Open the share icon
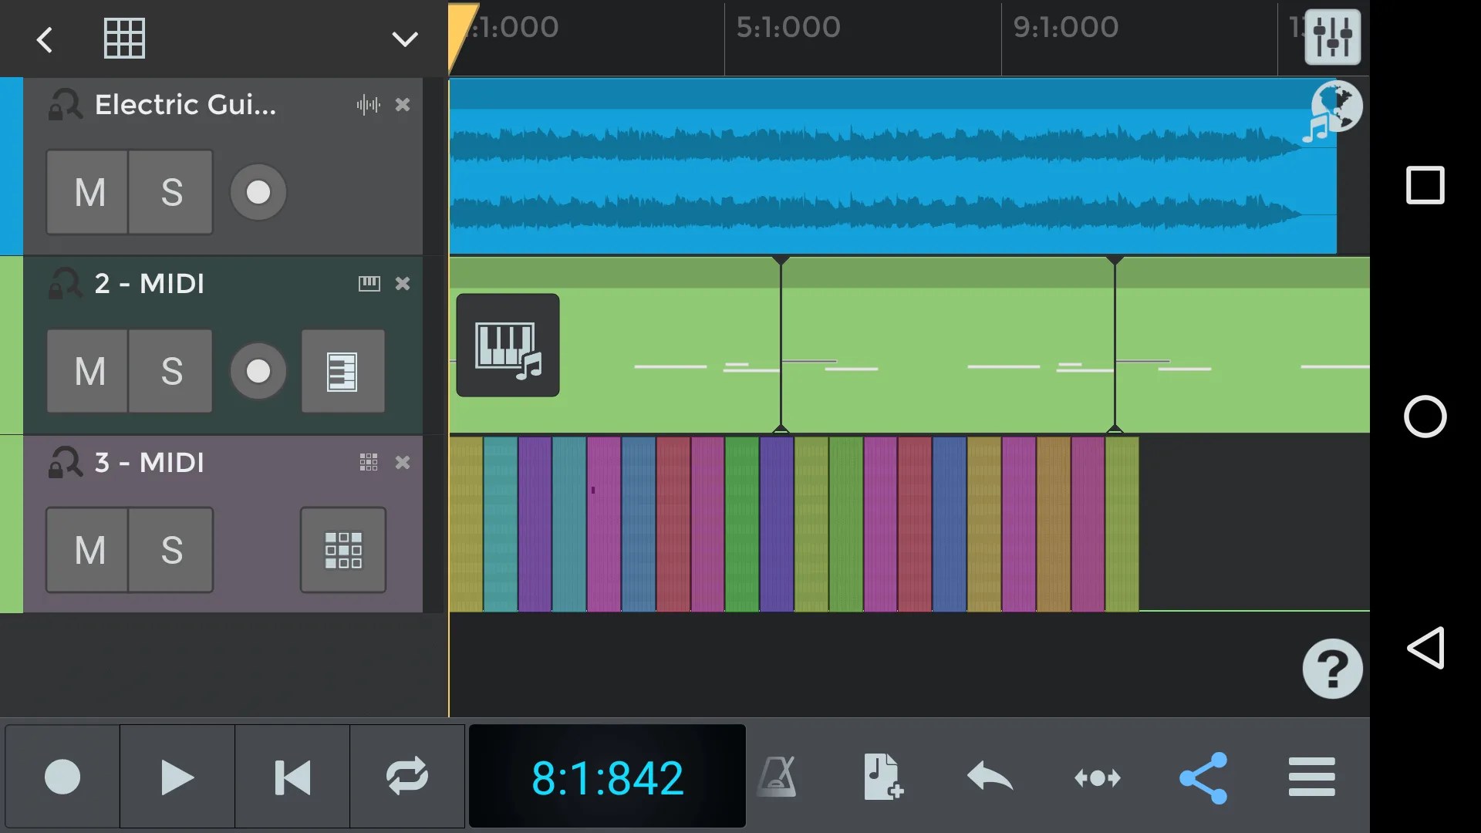The image size is (1481, 833). (1203, 777)
